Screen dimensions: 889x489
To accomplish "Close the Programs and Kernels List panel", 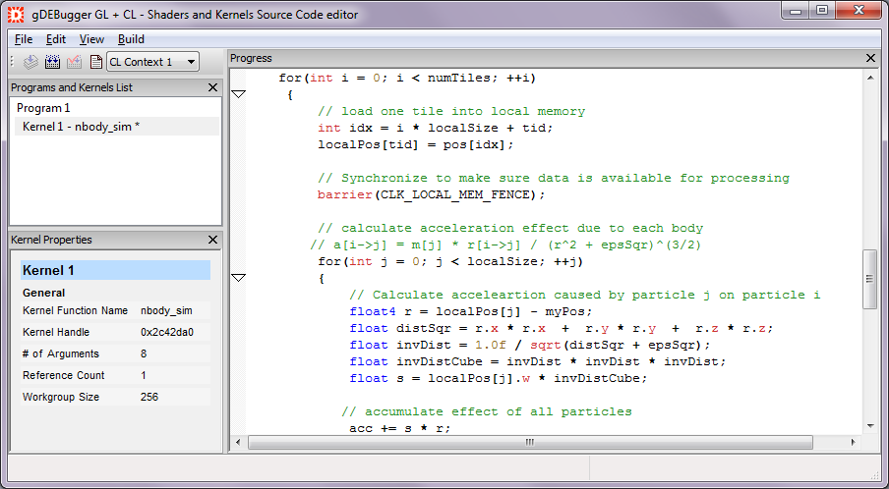I will [x=213, y=87].
